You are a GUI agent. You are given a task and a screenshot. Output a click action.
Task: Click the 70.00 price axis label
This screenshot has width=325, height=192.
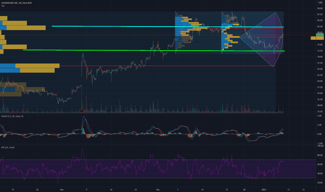320,57
